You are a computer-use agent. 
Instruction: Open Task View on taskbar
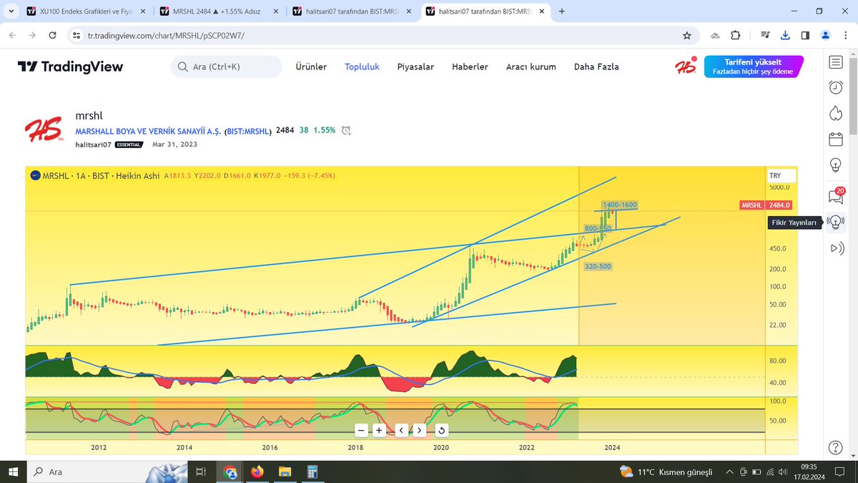tap(201, 472)
